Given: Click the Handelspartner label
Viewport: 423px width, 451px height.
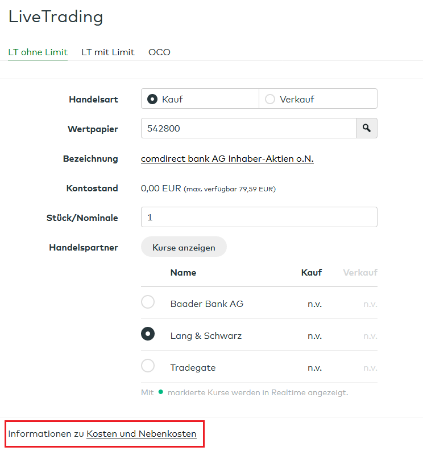Looking at the screenshot, I should tap(84, 247).
